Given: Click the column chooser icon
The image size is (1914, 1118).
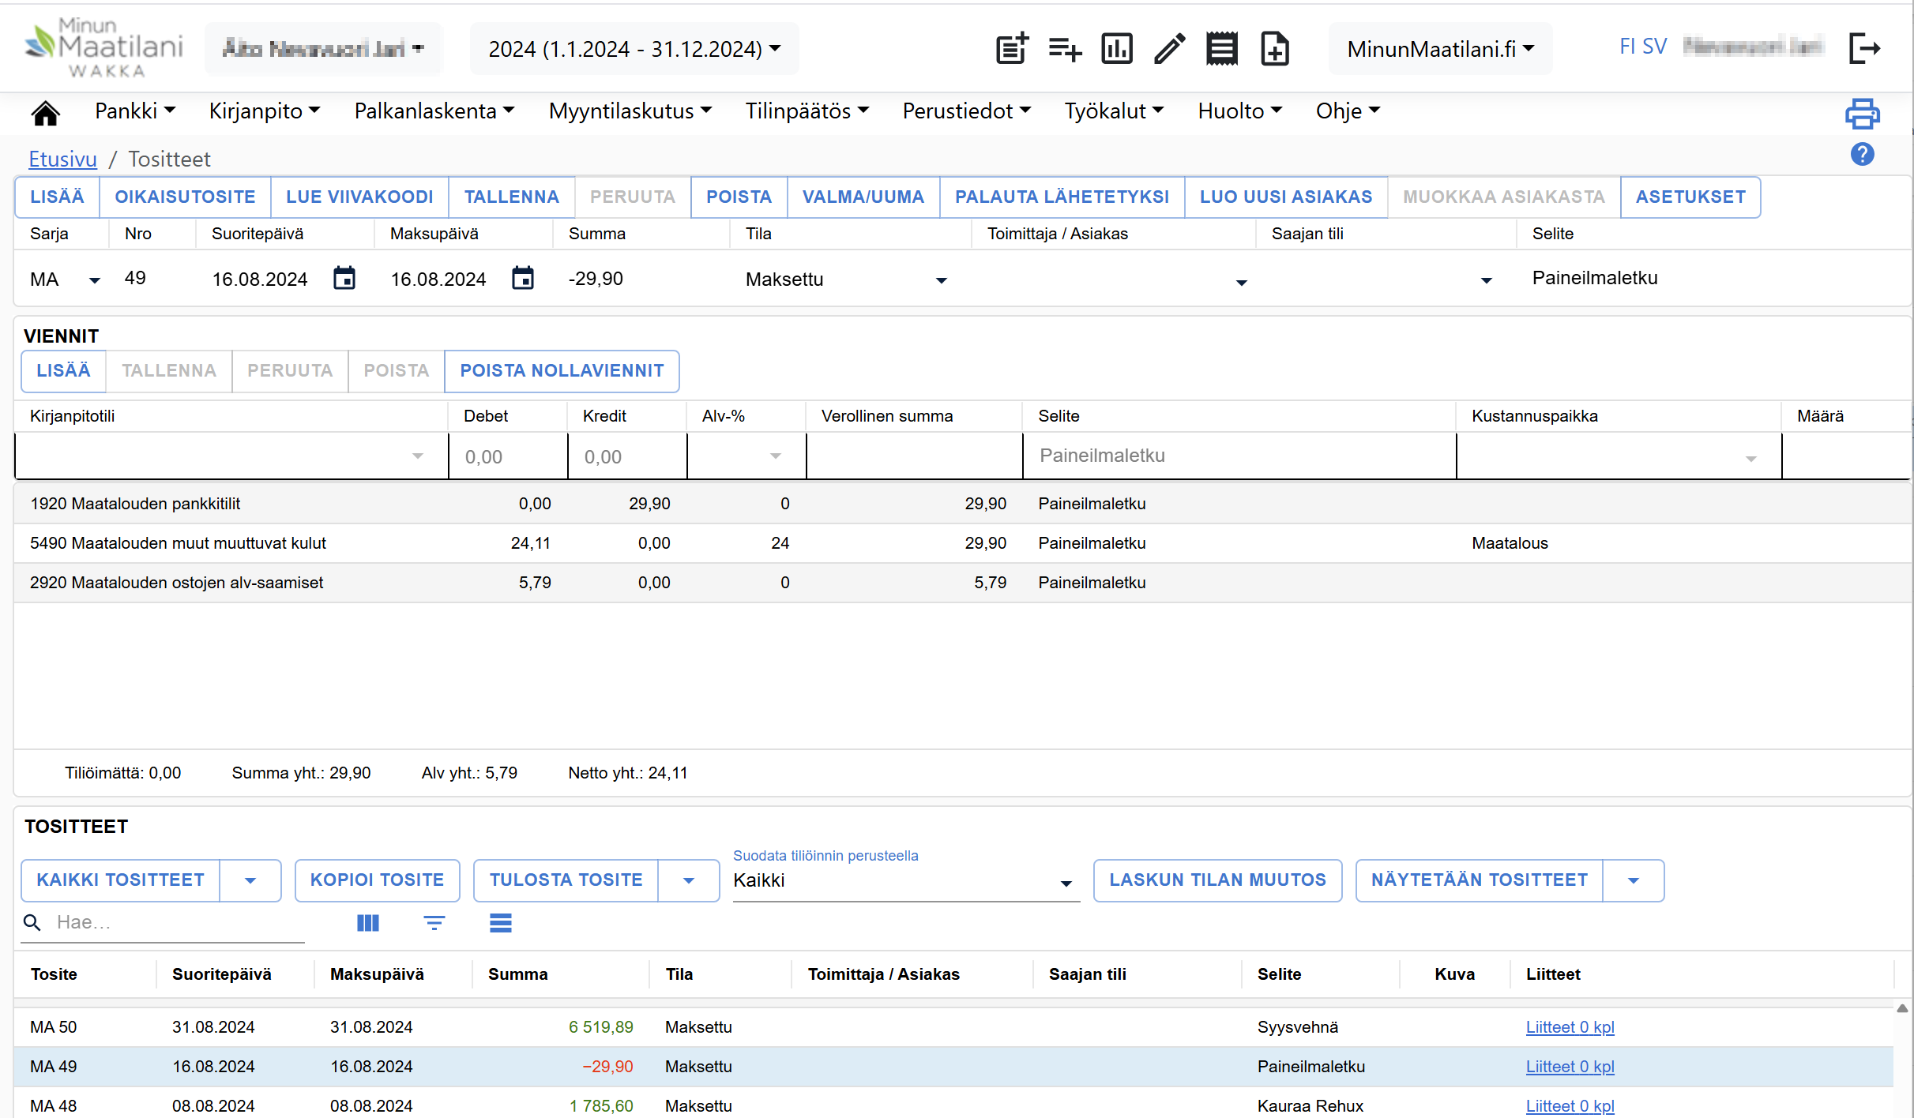Looking at the screenshot, I should click(x=368, y=922).
